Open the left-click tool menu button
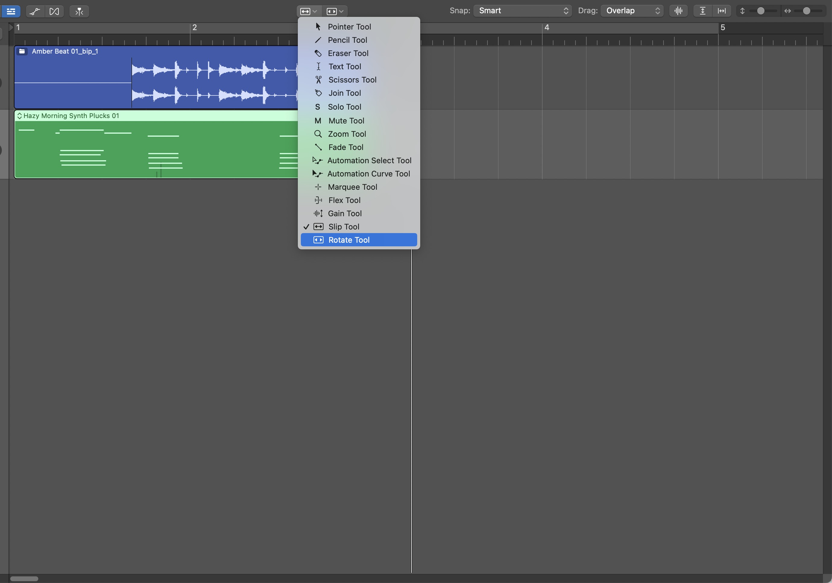The image size is (832, 583). click(309, 11)
